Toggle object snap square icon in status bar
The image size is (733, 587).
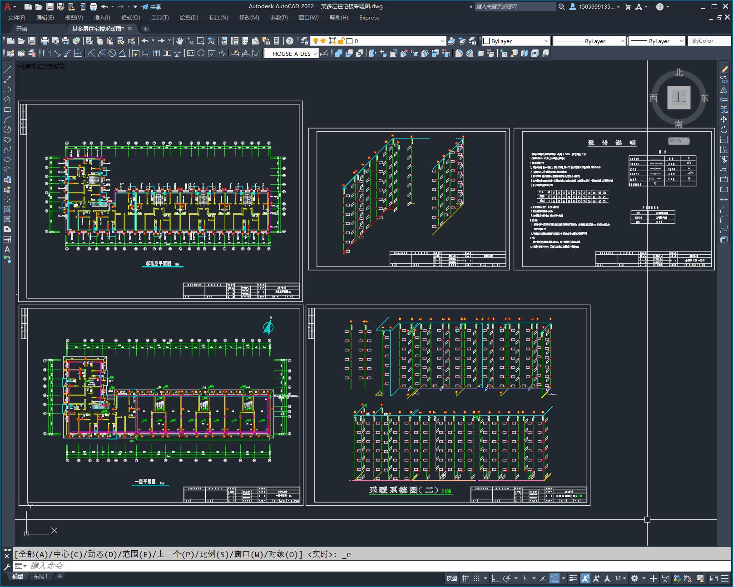coord(555,578)
